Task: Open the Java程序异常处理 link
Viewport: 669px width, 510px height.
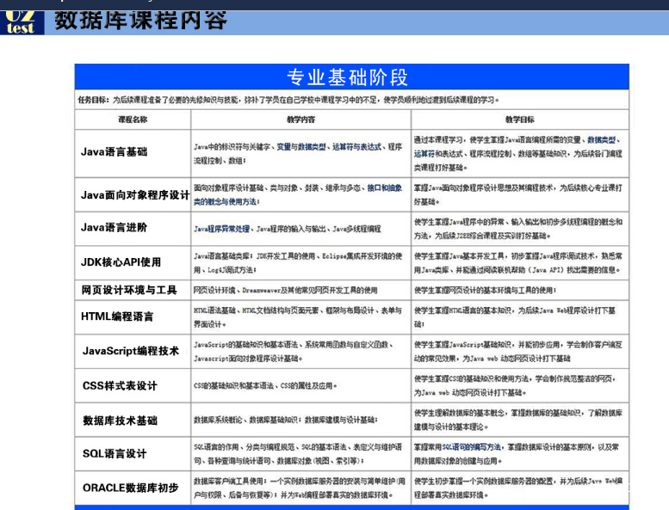Action: 221,229
